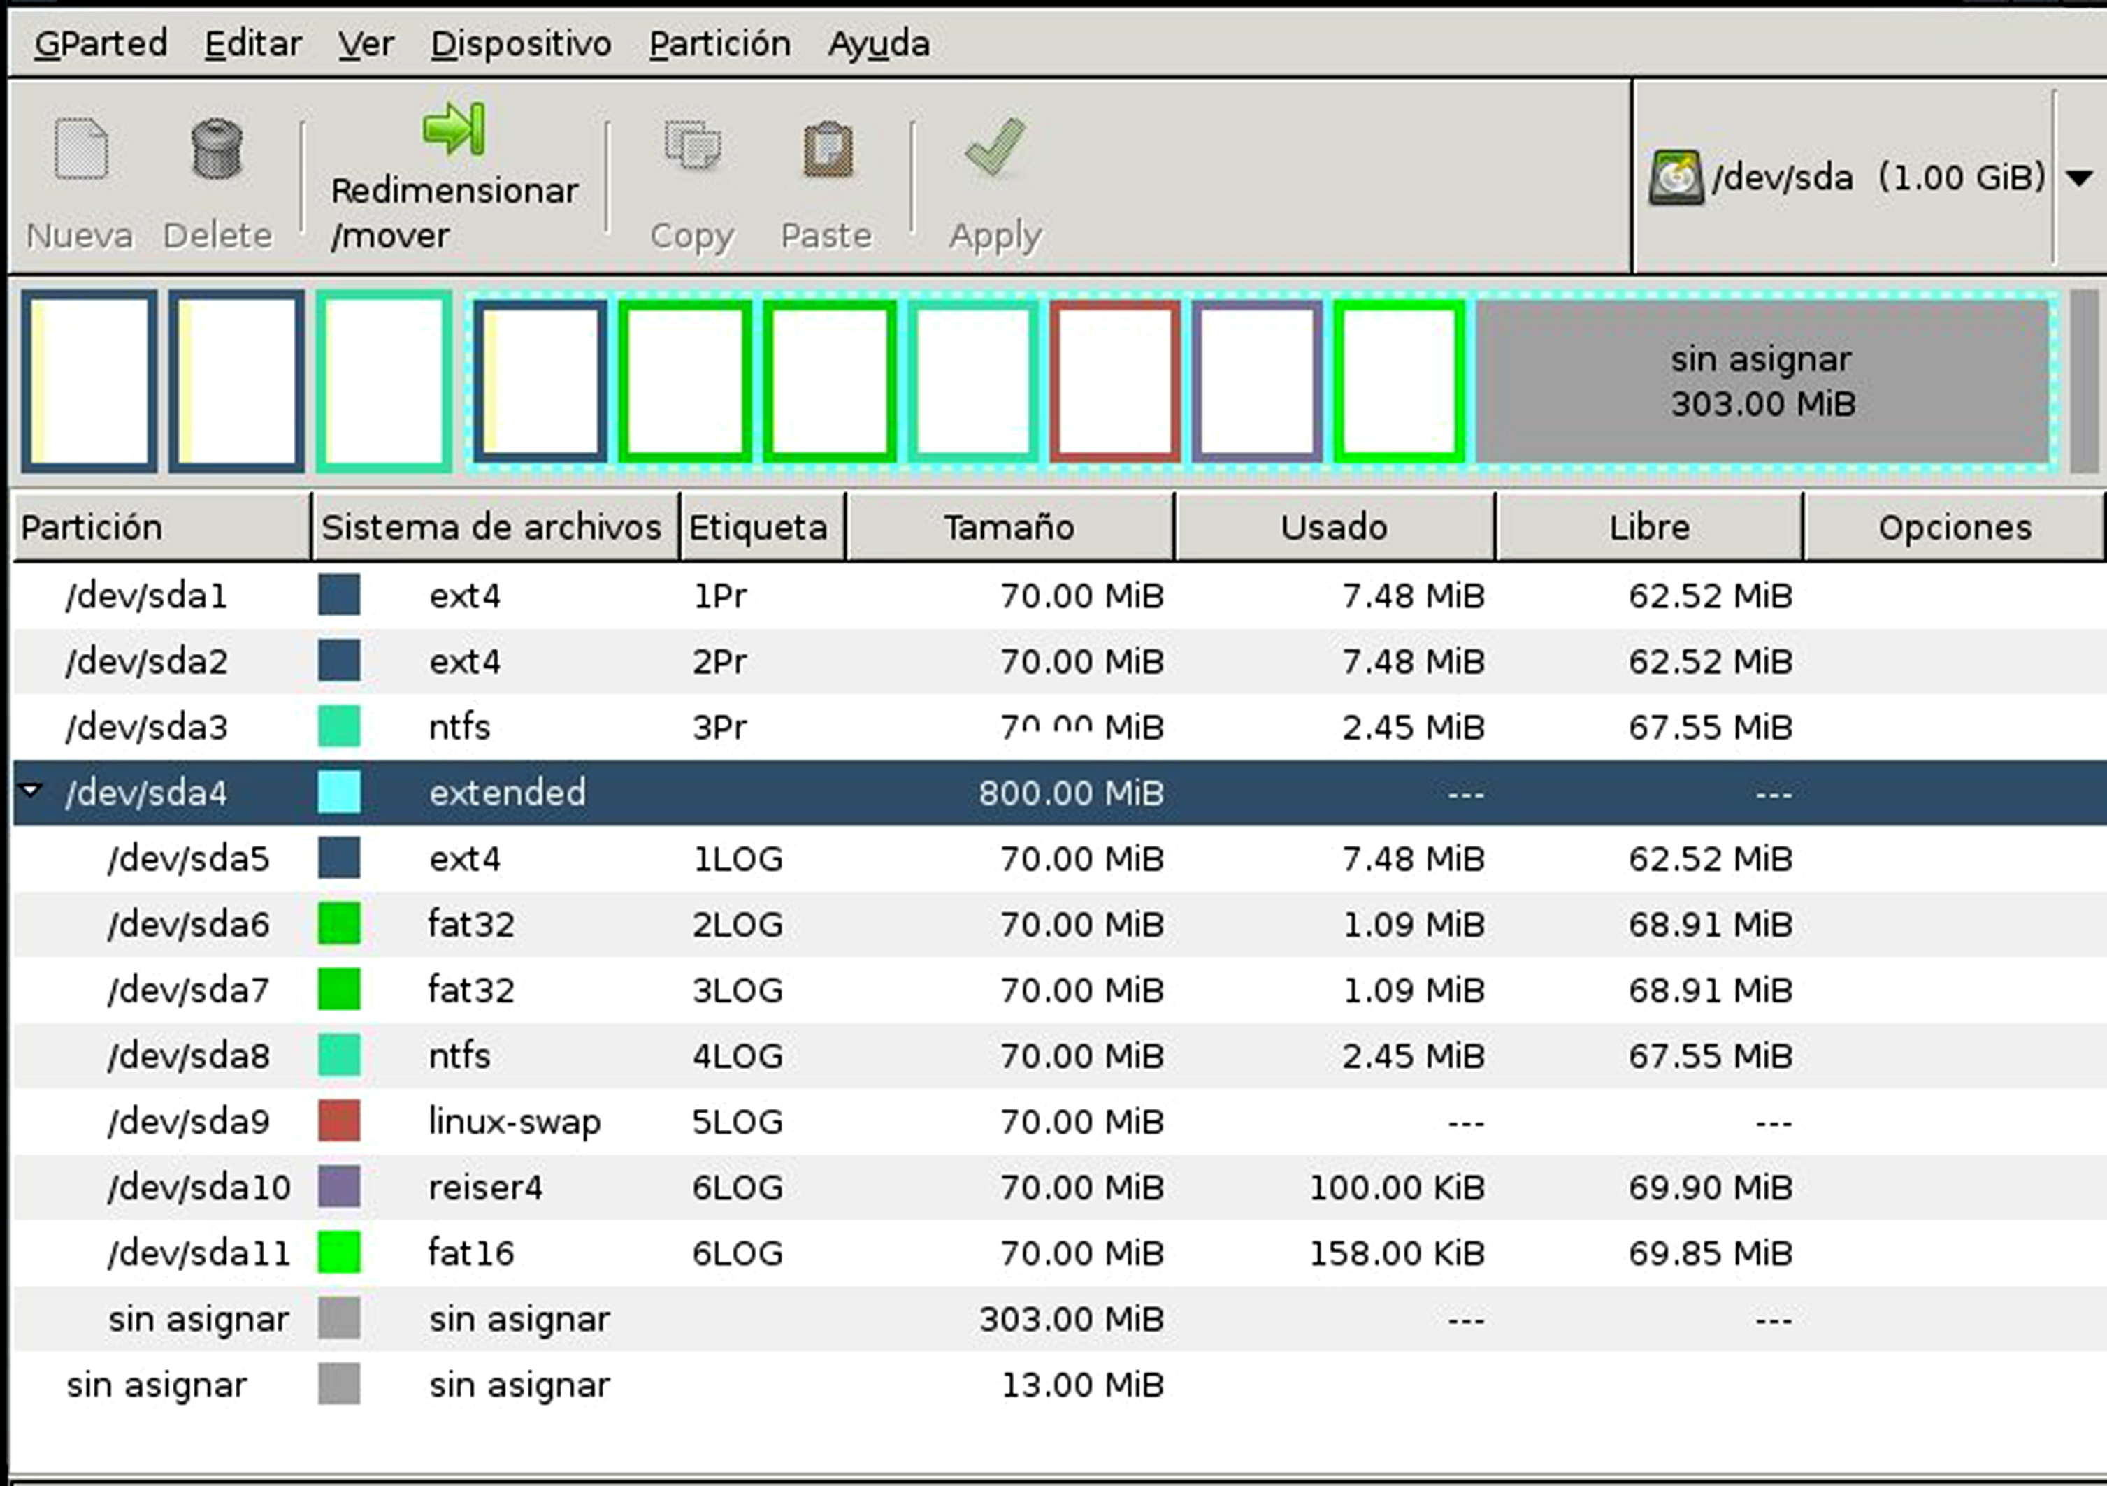Click the hard disk icon for /dev/sda
The height and width of the screenshot is (1486, 2107).
point(1676,177)
